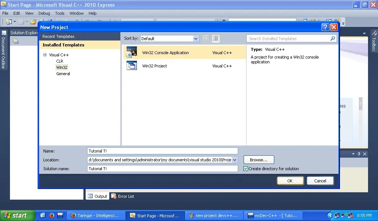Click the Open File folder toolbar icon
The image size is (378, 221).
(x=33, y=22)
